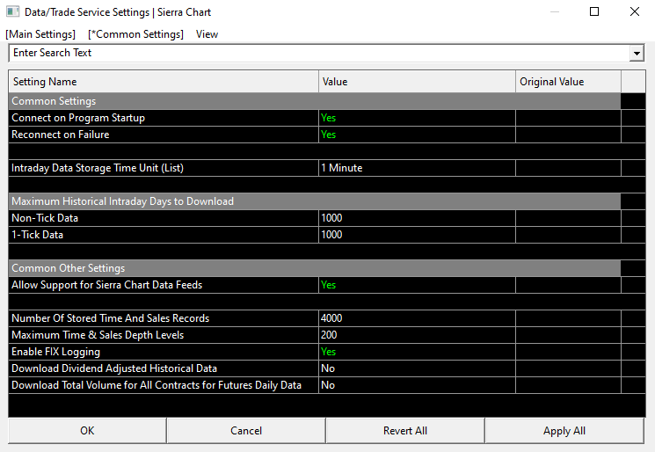The image size is (655, 452).
Task: Click the Apply All button
Action: (x=564, y=431)
